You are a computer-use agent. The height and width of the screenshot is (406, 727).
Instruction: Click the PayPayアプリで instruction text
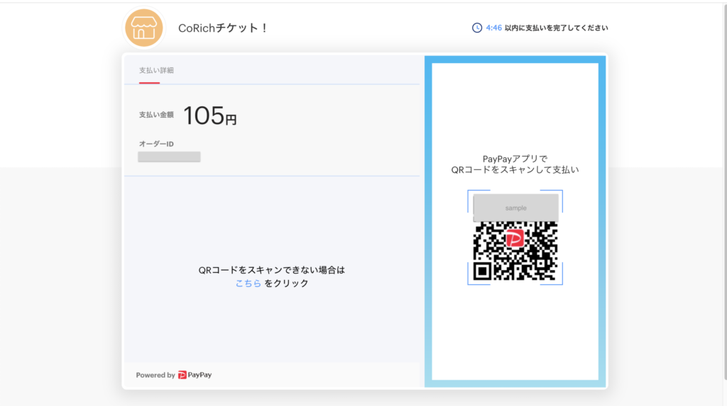(515, 159)
